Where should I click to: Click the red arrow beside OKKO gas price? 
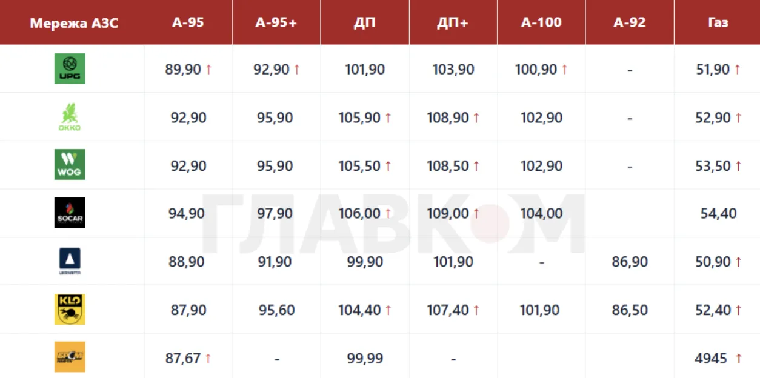click(x=738, y=118)
